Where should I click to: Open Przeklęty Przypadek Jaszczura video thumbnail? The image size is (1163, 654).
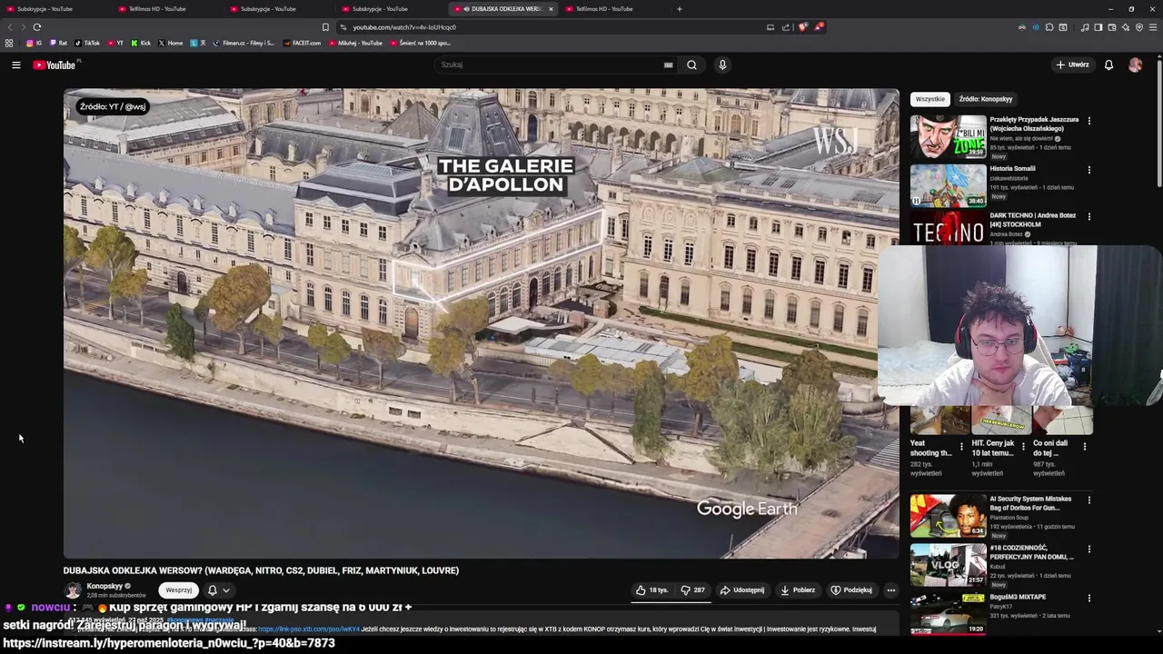(x=948, y=136)
